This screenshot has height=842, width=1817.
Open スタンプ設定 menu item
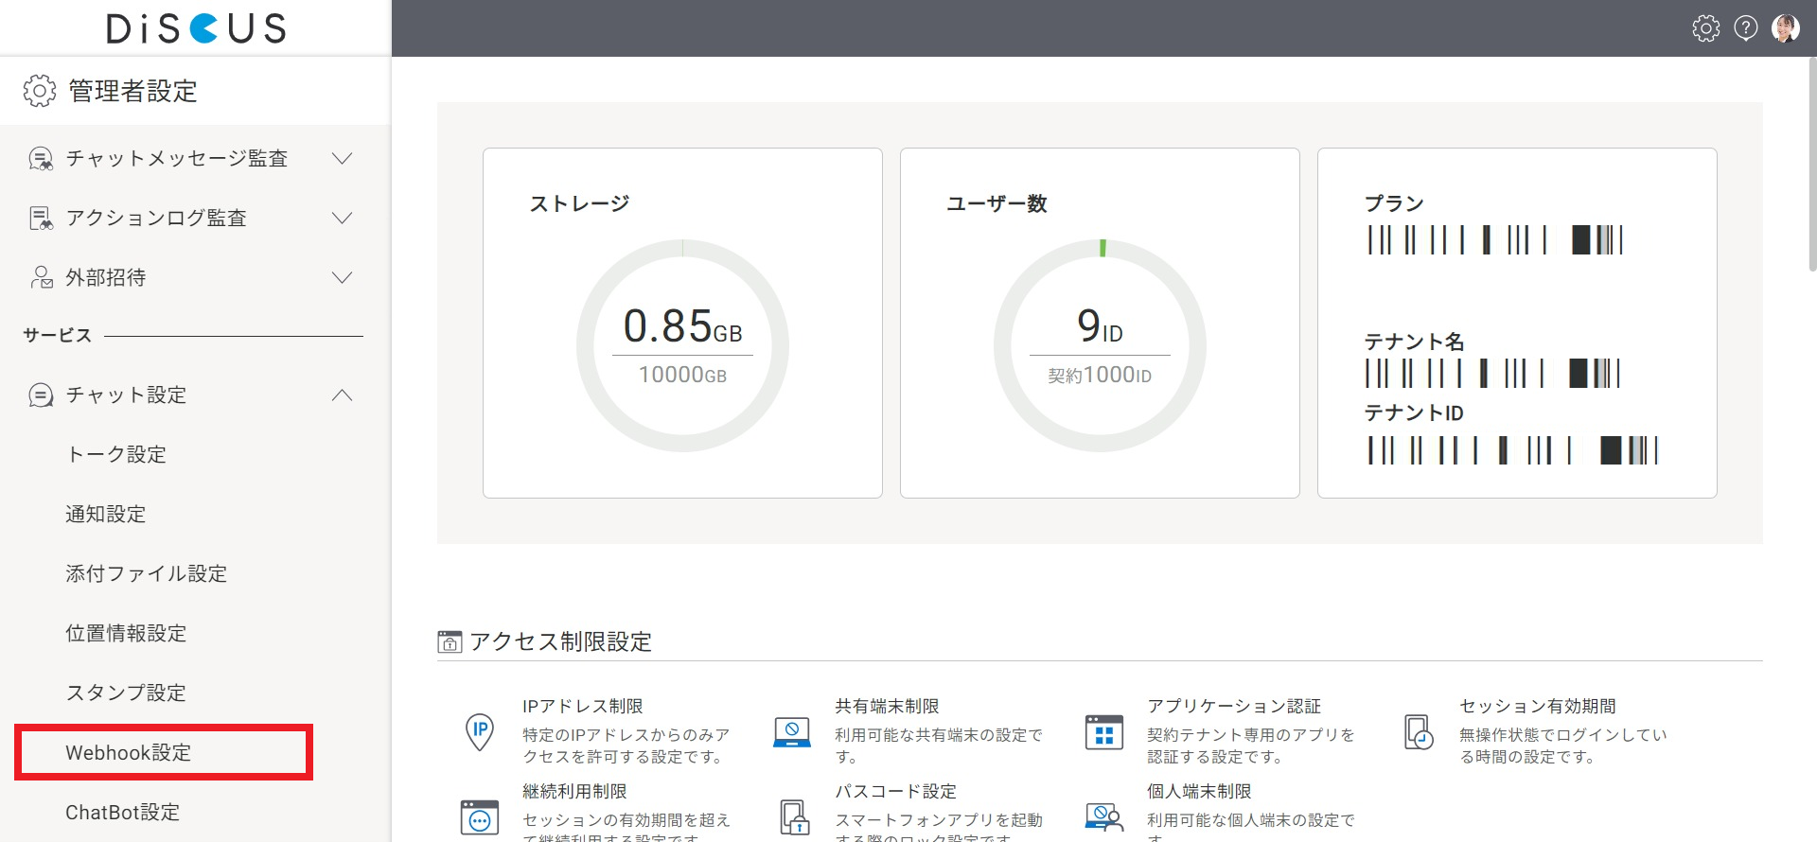(126, 693)
